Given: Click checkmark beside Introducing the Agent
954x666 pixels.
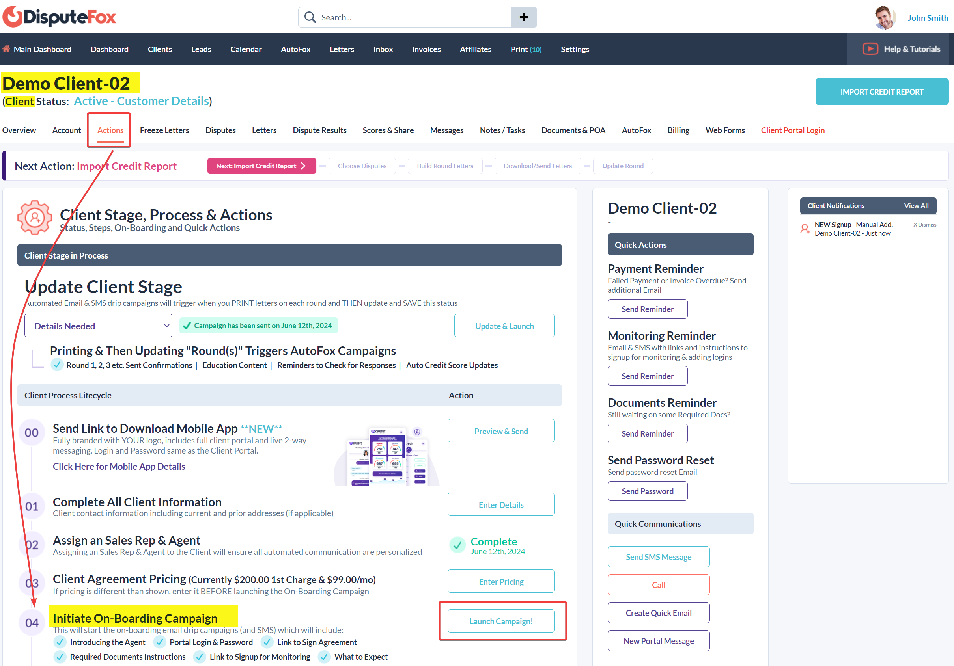Looking at the screenshot, I should pyautogui.click(x=60, y=642).
